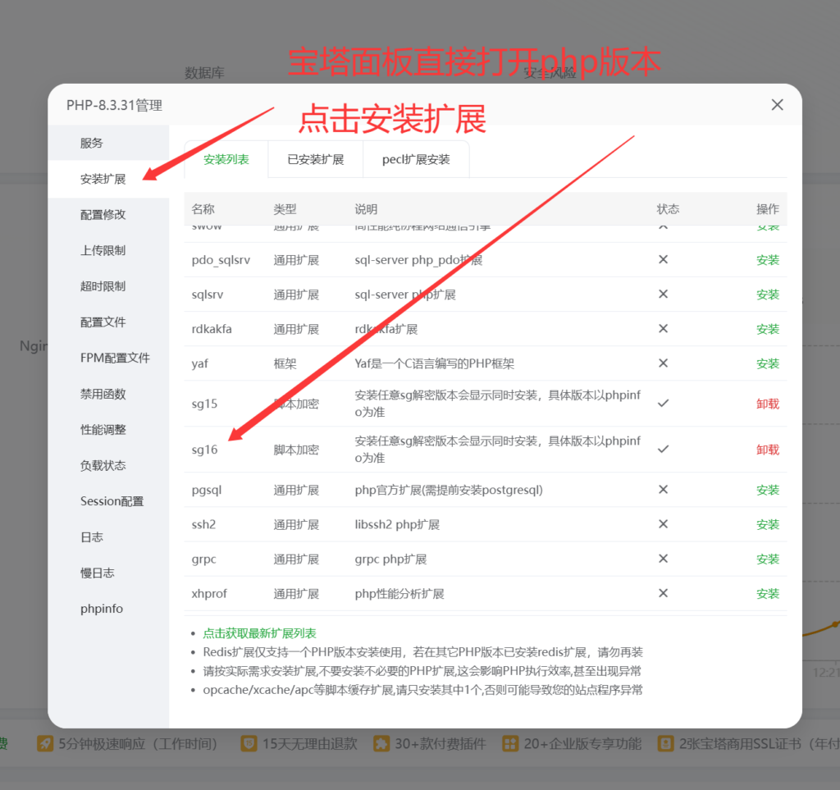Install the rdkakfa extension
Screen dimensions: 840x790
768,330
